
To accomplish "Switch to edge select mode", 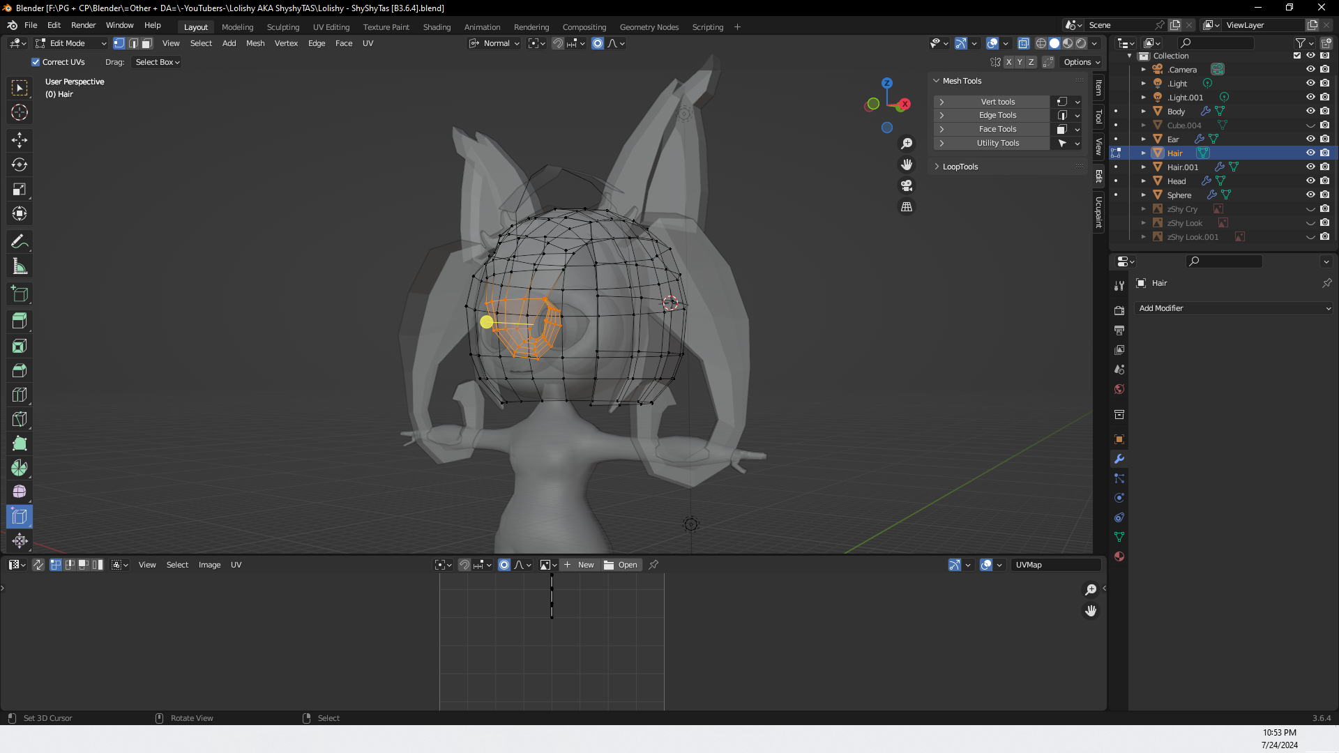I will click(x=133, y=43).
